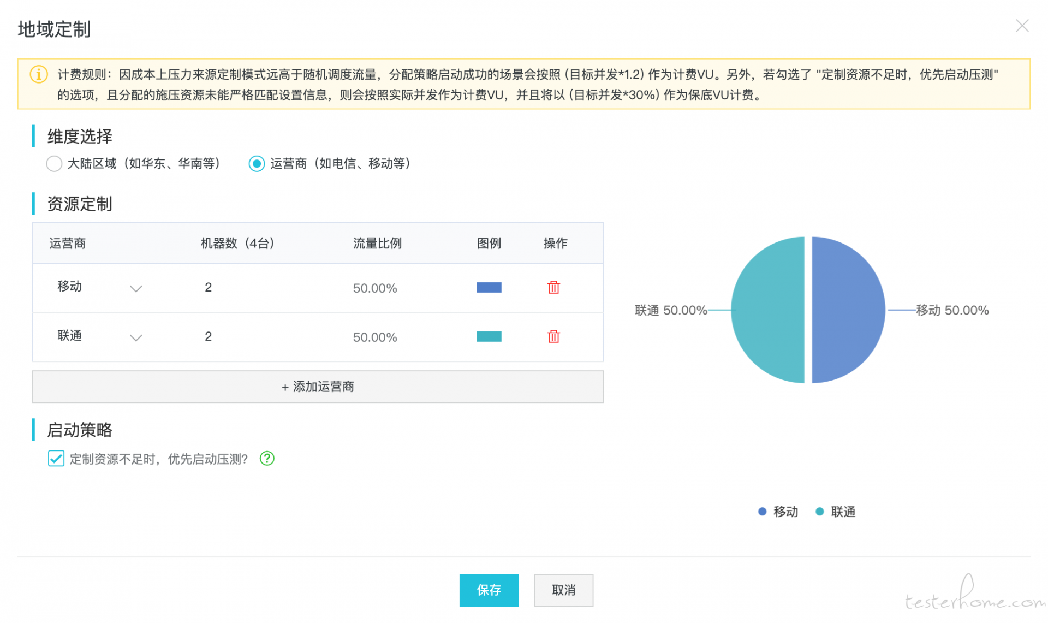This screenshot has height=623, width=1048.
Task: Click the 图例 column header
Action: tap(489, 244)
